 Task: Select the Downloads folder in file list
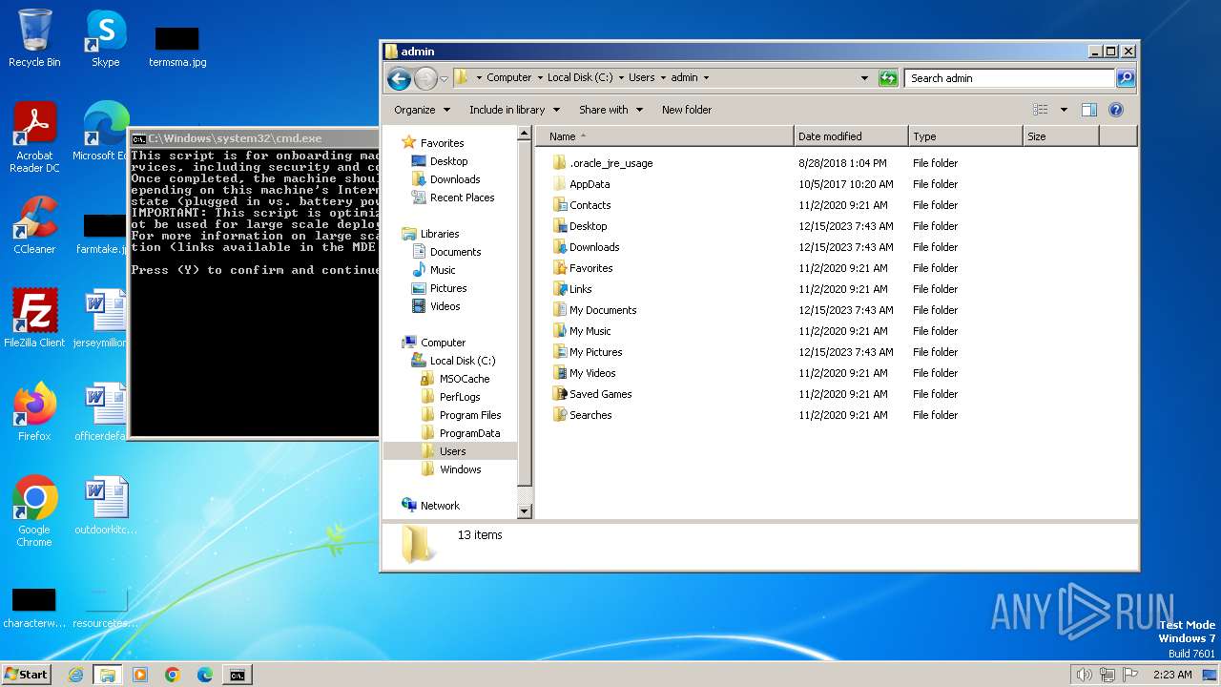(587, 247)
